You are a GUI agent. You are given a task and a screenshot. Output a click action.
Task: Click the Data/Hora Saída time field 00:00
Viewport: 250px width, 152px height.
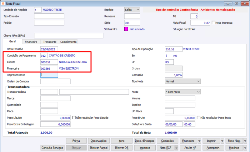pos(189,124)
